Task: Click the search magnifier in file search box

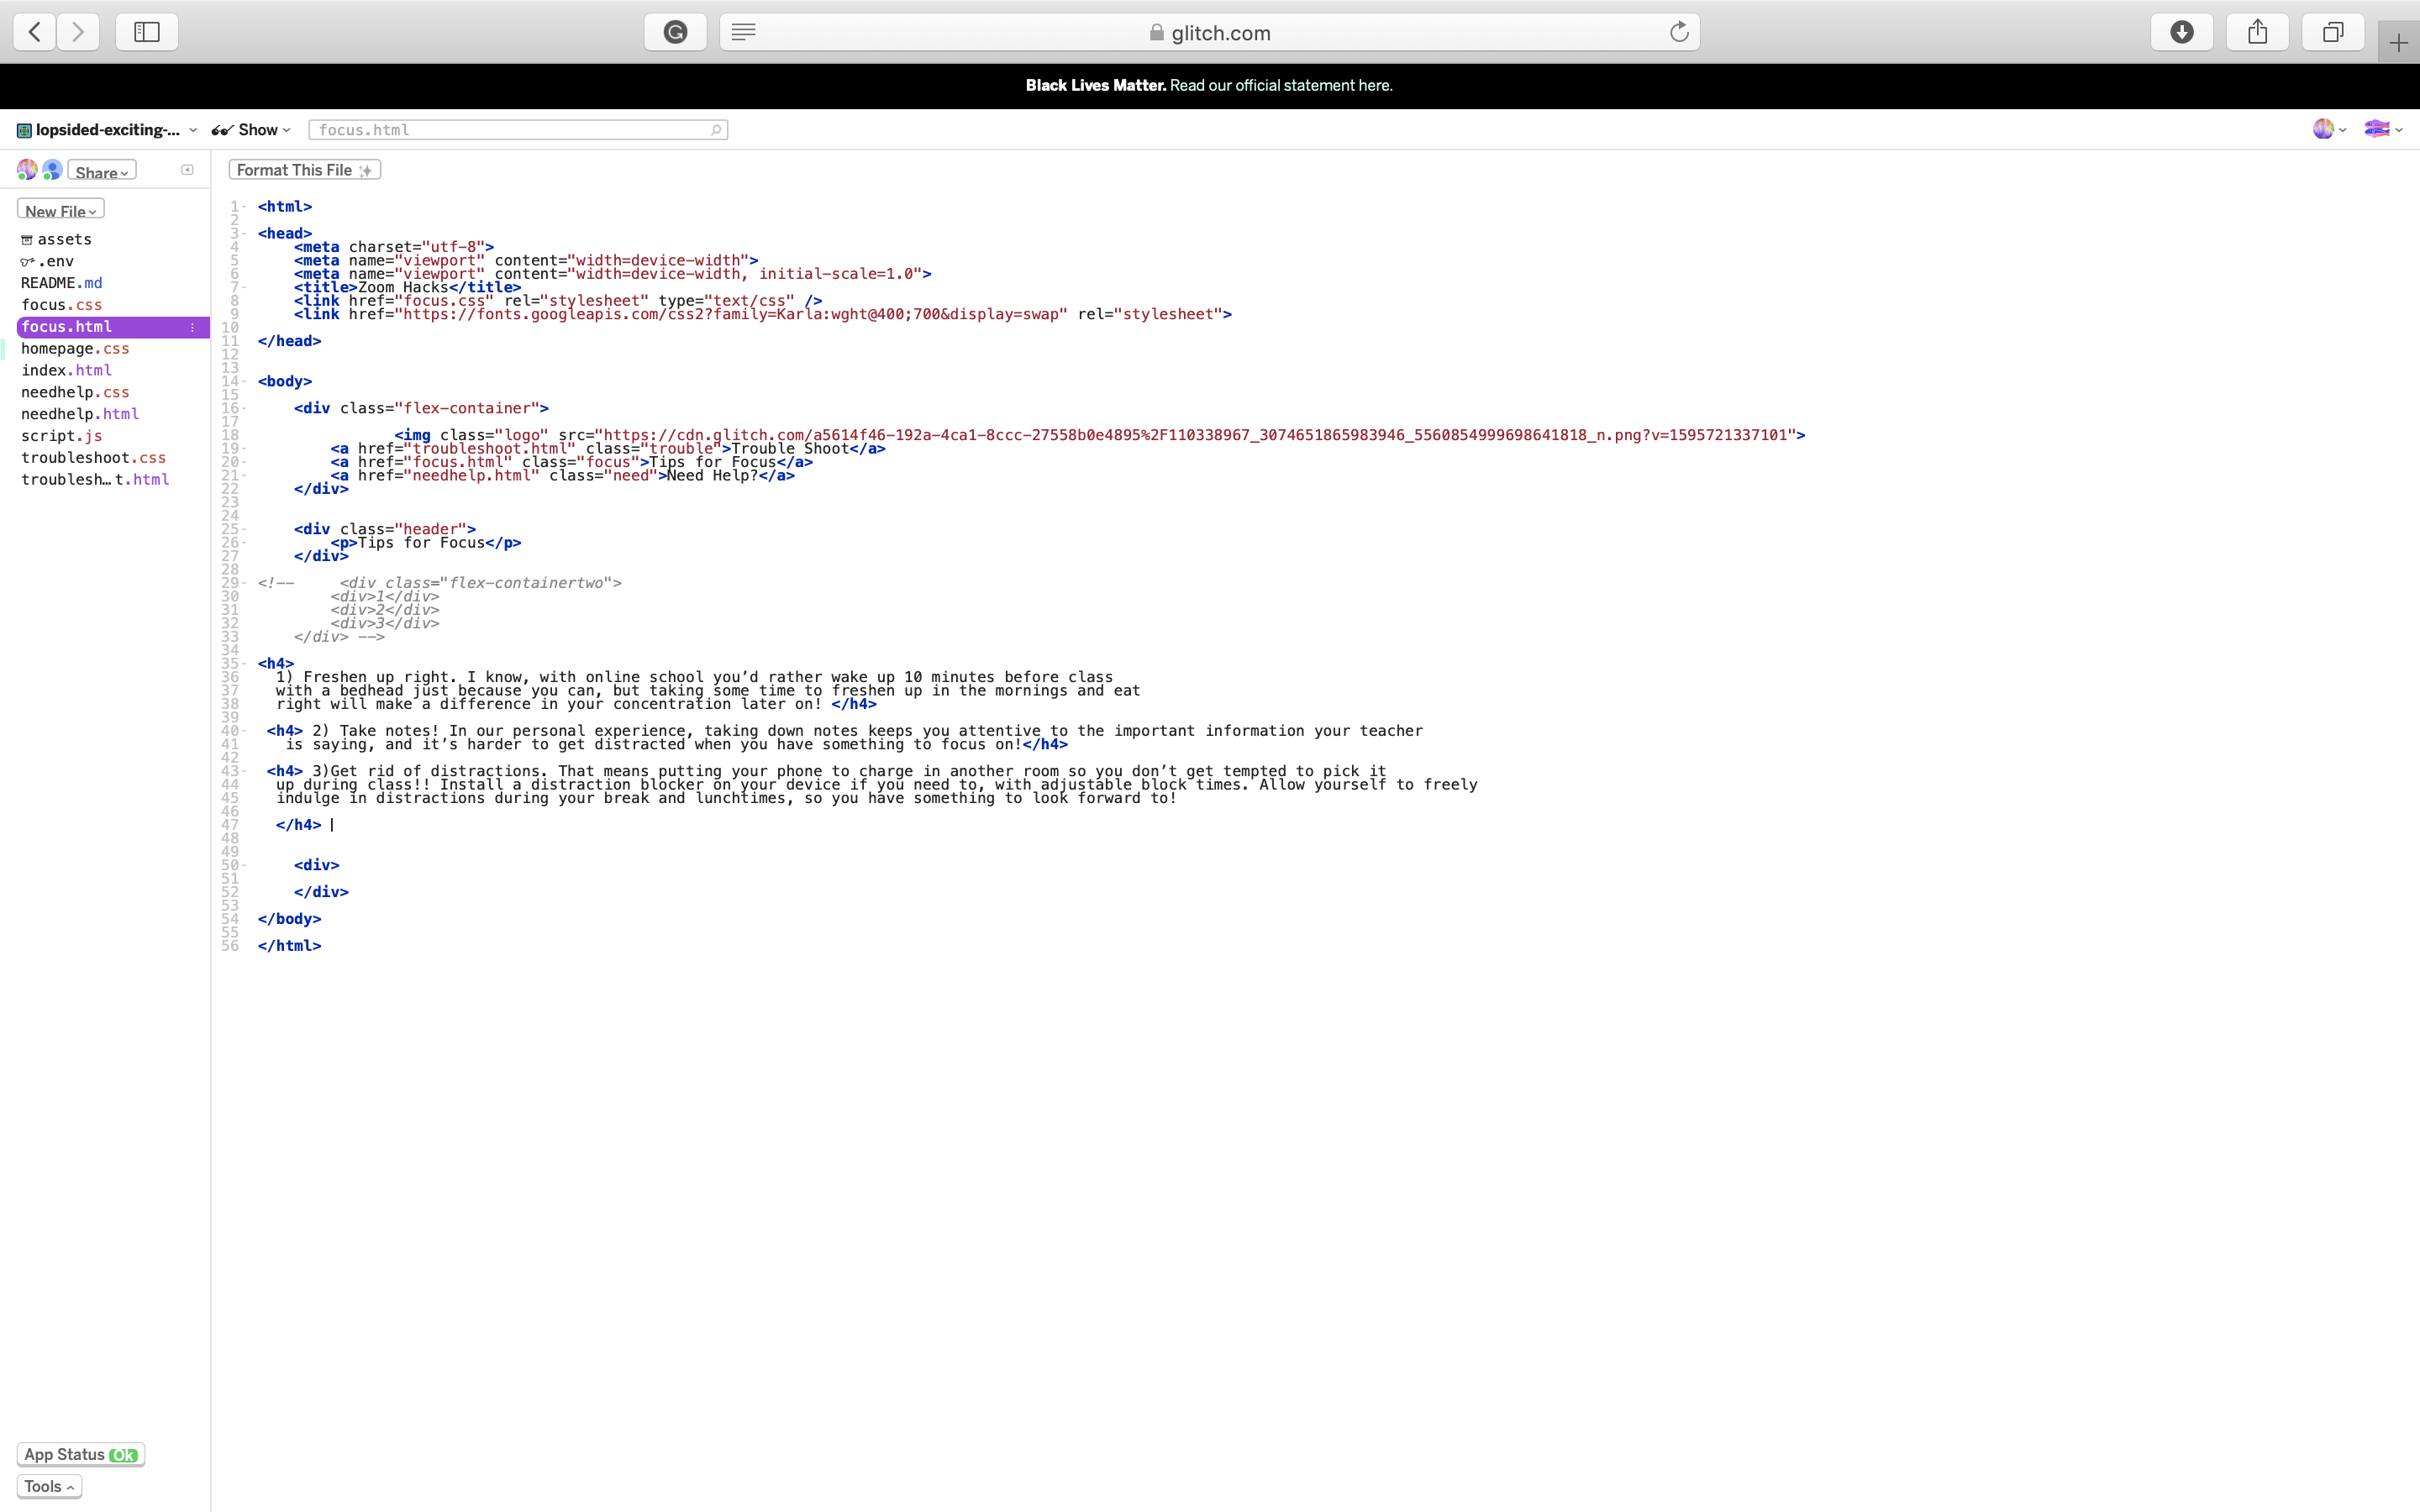Action: (x=716, y=130)
